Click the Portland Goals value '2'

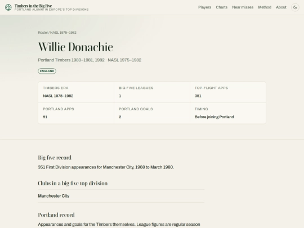pos(120,117)
